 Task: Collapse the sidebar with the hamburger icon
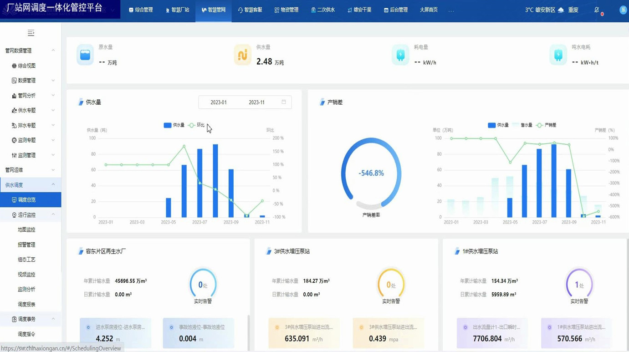click(x=31, y=33)
